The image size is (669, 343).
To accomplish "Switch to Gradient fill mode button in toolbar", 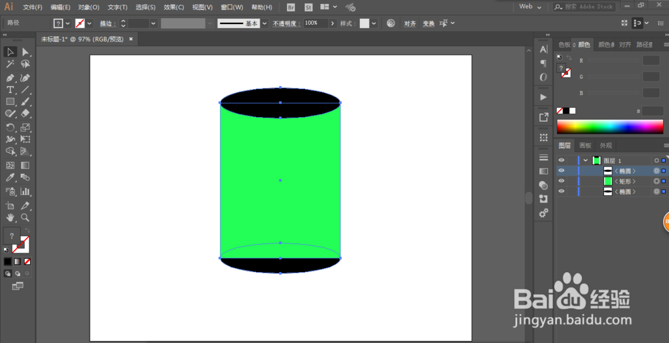I will tap(17, 261).
